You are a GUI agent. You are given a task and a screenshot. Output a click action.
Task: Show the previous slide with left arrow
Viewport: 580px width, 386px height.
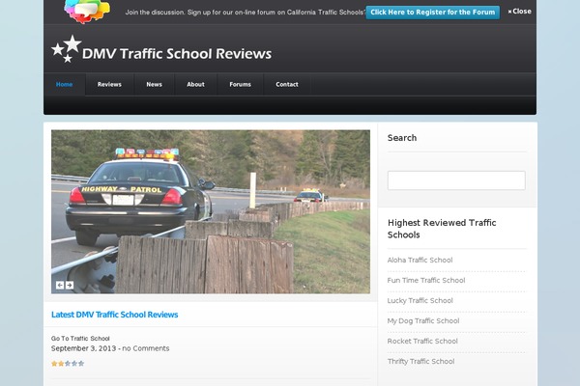60,285
